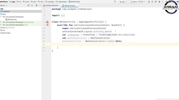Click the MediaController( constructor call on line 14
This screenshot has width=179, height=100.
(96, 41)
